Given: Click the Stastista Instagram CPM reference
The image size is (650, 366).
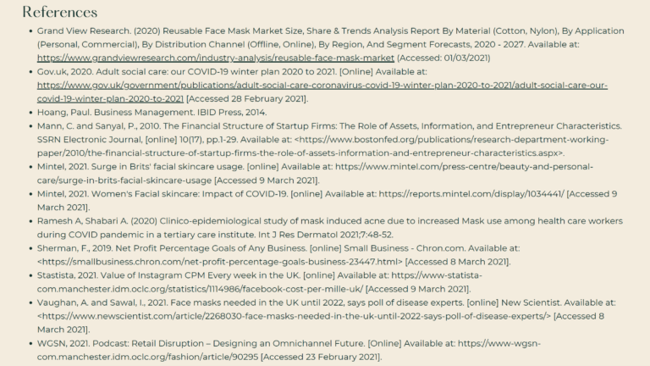Looking at the screenshot, I should [260, 282].
